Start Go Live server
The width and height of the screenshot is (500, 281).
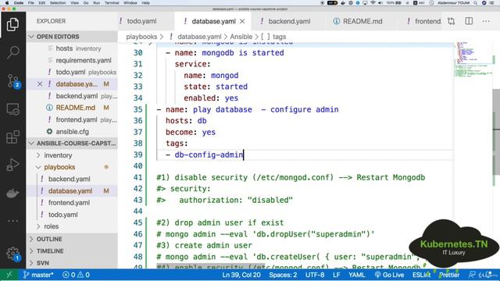point(389,275)
